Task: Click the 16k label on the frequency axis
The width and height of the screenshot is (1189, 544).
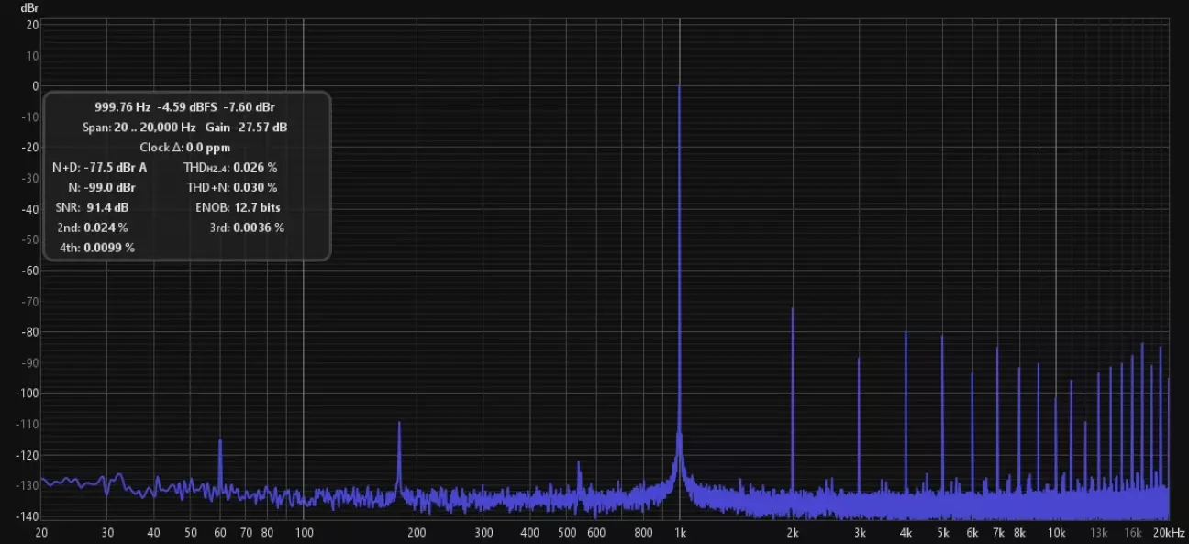Action: [1132, 533]
